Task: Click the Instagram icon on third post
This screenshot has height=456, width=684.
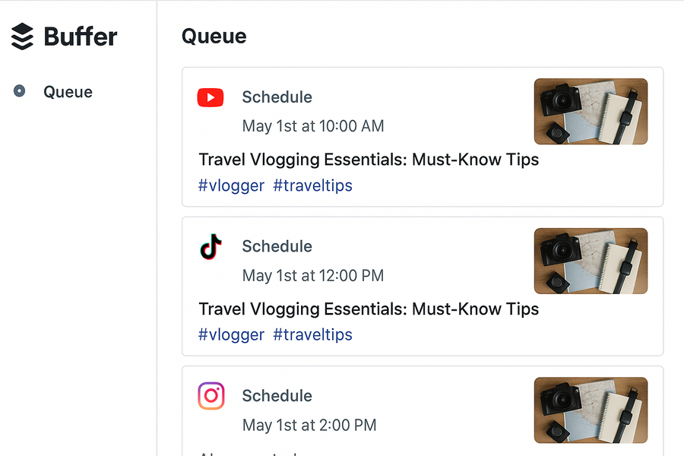Action: 211,396
